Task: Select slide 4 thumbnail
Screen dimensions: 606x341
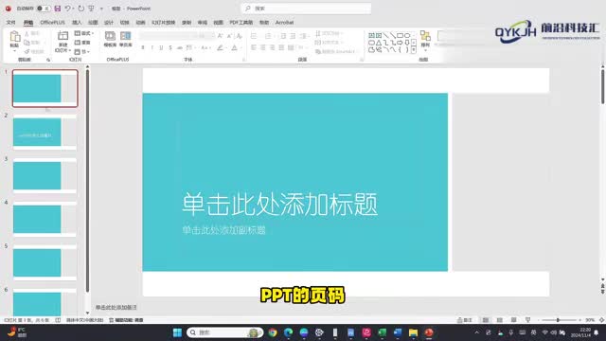Action: tap(45, 220)
